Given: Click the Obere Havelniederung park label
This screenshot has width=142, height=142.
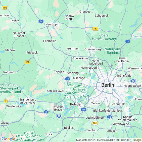Looking at the screenshot, I should click(x=104, y=37).
